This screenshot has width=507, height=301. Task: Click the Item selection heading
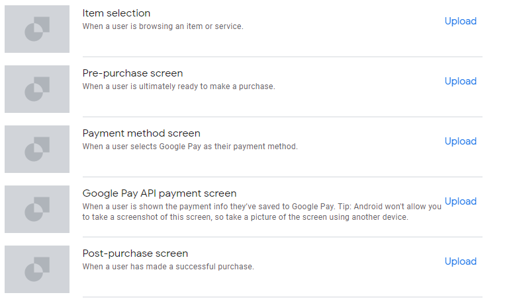pyautogui.click(x=116, y=13)
